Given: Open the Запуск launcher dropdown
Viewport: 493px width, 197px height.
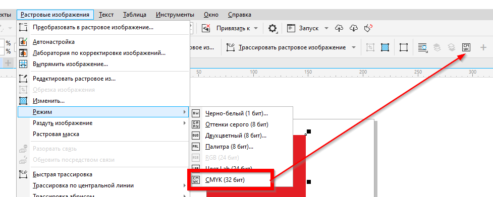Looking at the screenshot, I should (326, 28).
